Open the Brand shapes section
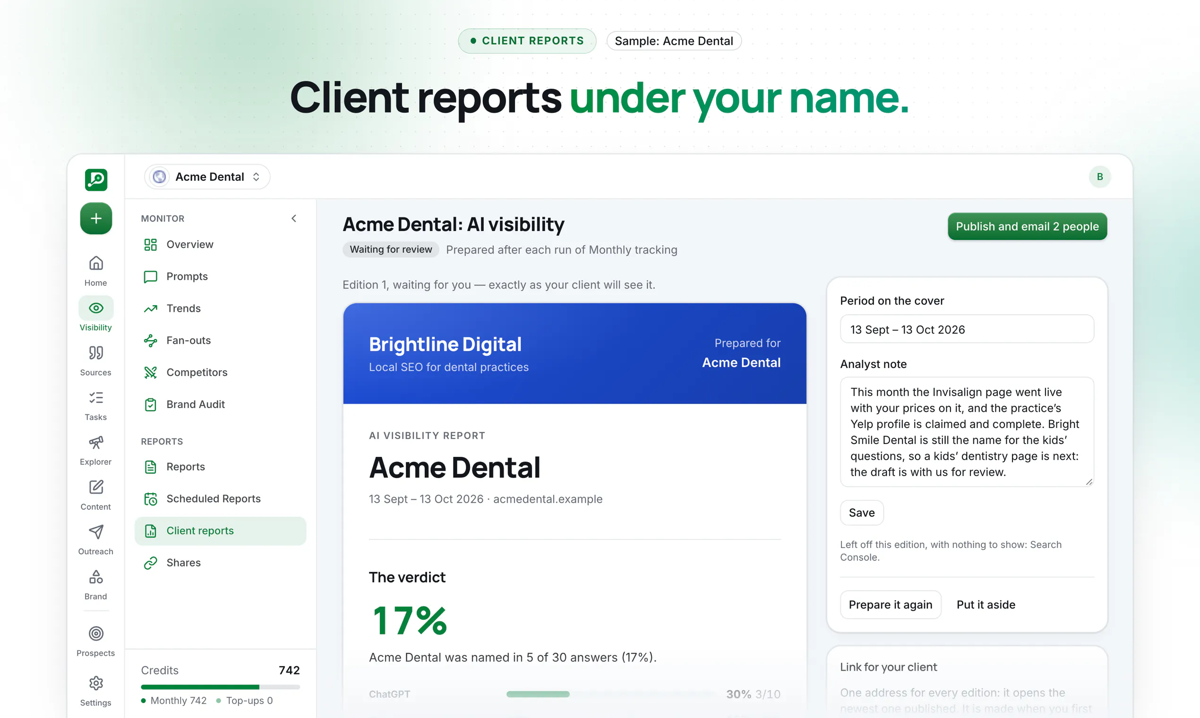 pos(96,584)
